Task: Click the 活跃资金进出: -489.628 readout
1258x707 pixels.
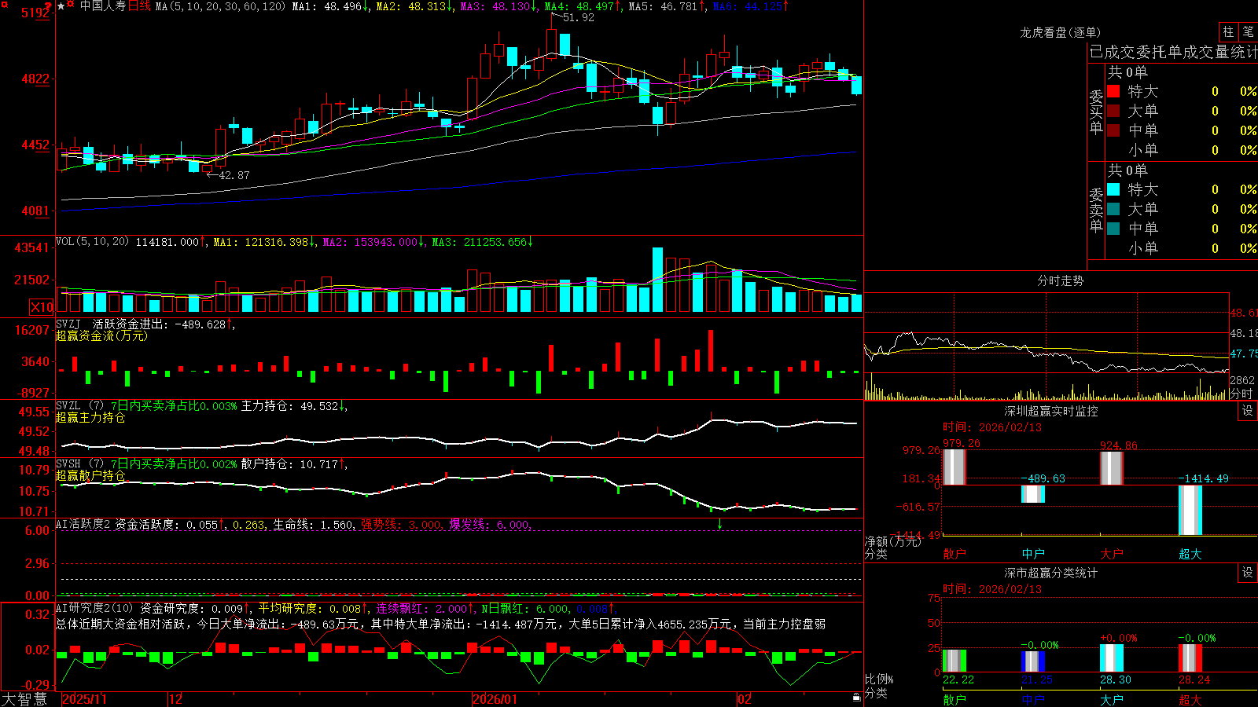Action: pos(160,324)
